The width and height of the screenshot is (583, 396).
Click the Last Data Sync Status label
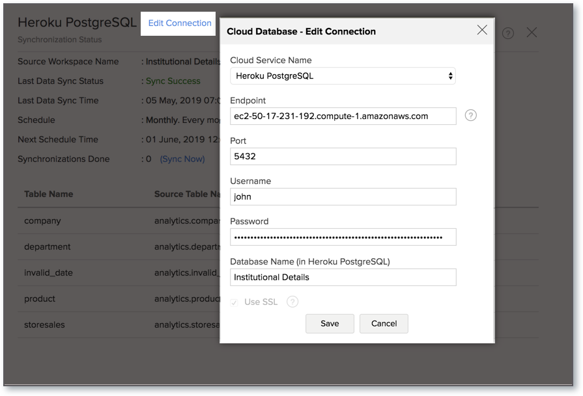point(61,81)
